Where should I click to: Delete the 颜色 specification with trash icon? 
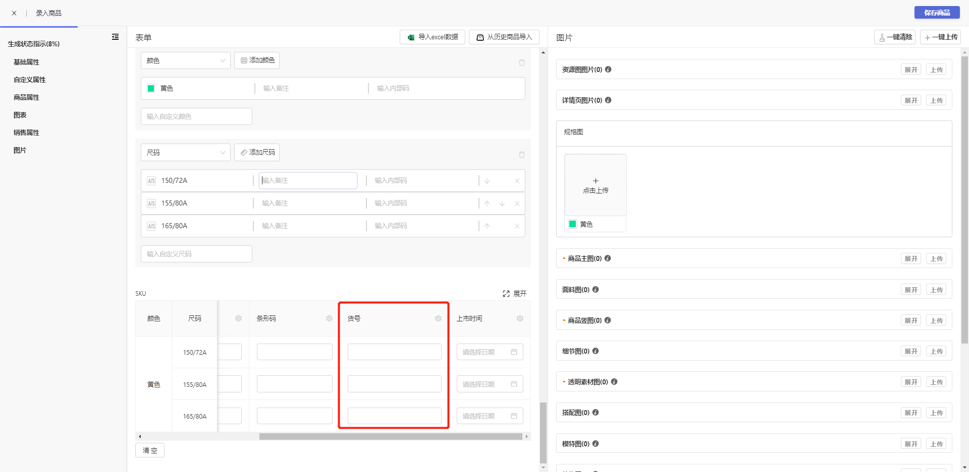click(x=521, y=62)
